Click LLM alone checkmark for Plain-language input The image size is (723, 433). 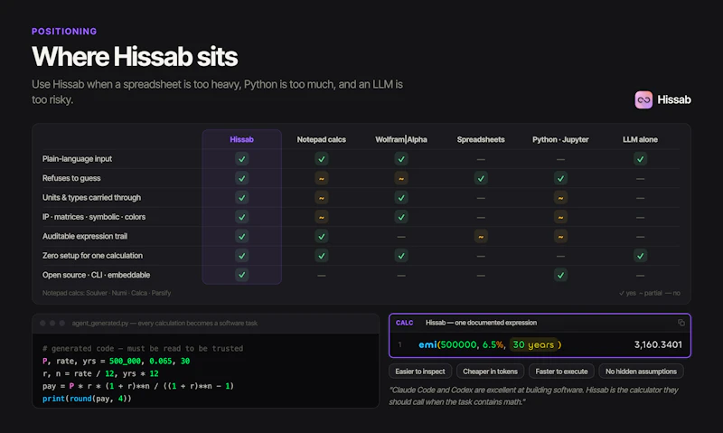click(x=641, y=158)
